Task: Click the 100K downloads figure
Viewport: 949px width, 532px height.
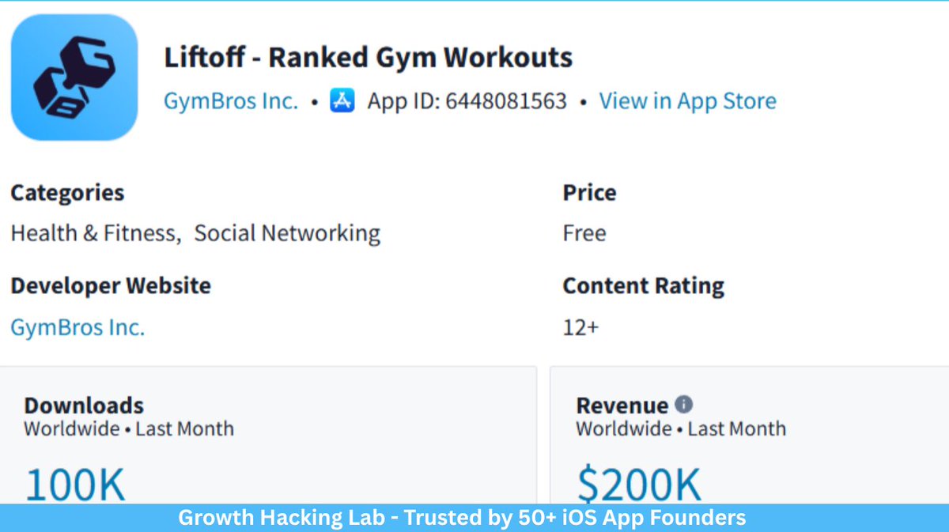Action: (76, 484)
